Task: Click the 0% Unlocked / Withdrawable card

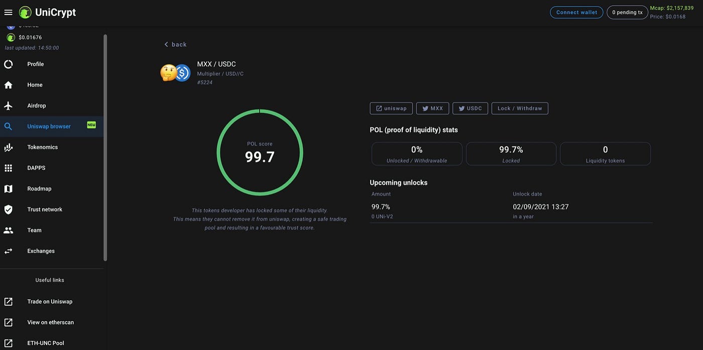Action: tap(417, 154)
